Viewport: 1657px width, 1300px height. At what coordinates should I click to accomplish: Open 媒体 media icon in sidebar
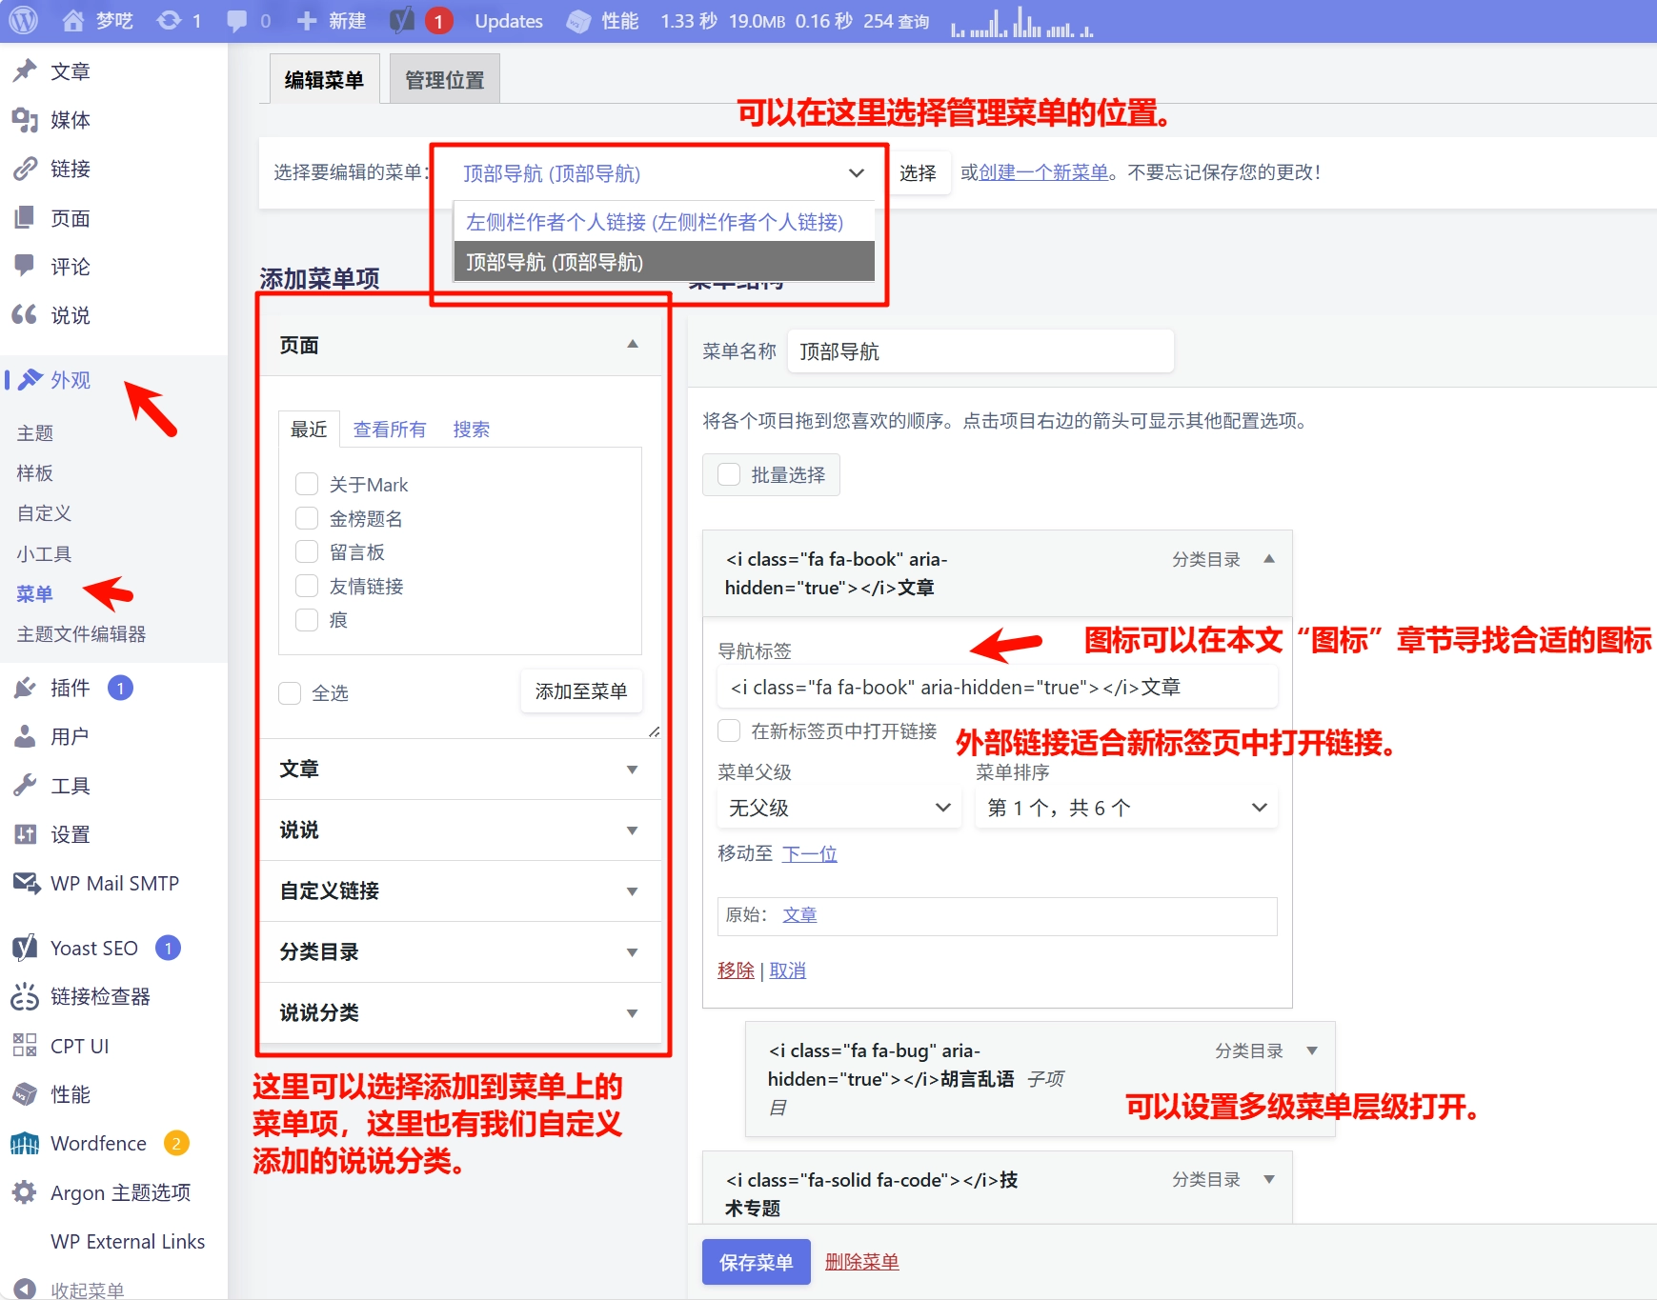[x=25, y=120]
